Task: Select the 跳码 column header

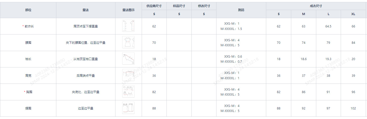Action: pos(241,10)
